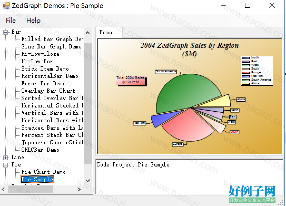Click the tree scroll right arrow
This screenshot has width=286, height=206.
(79, 189)
